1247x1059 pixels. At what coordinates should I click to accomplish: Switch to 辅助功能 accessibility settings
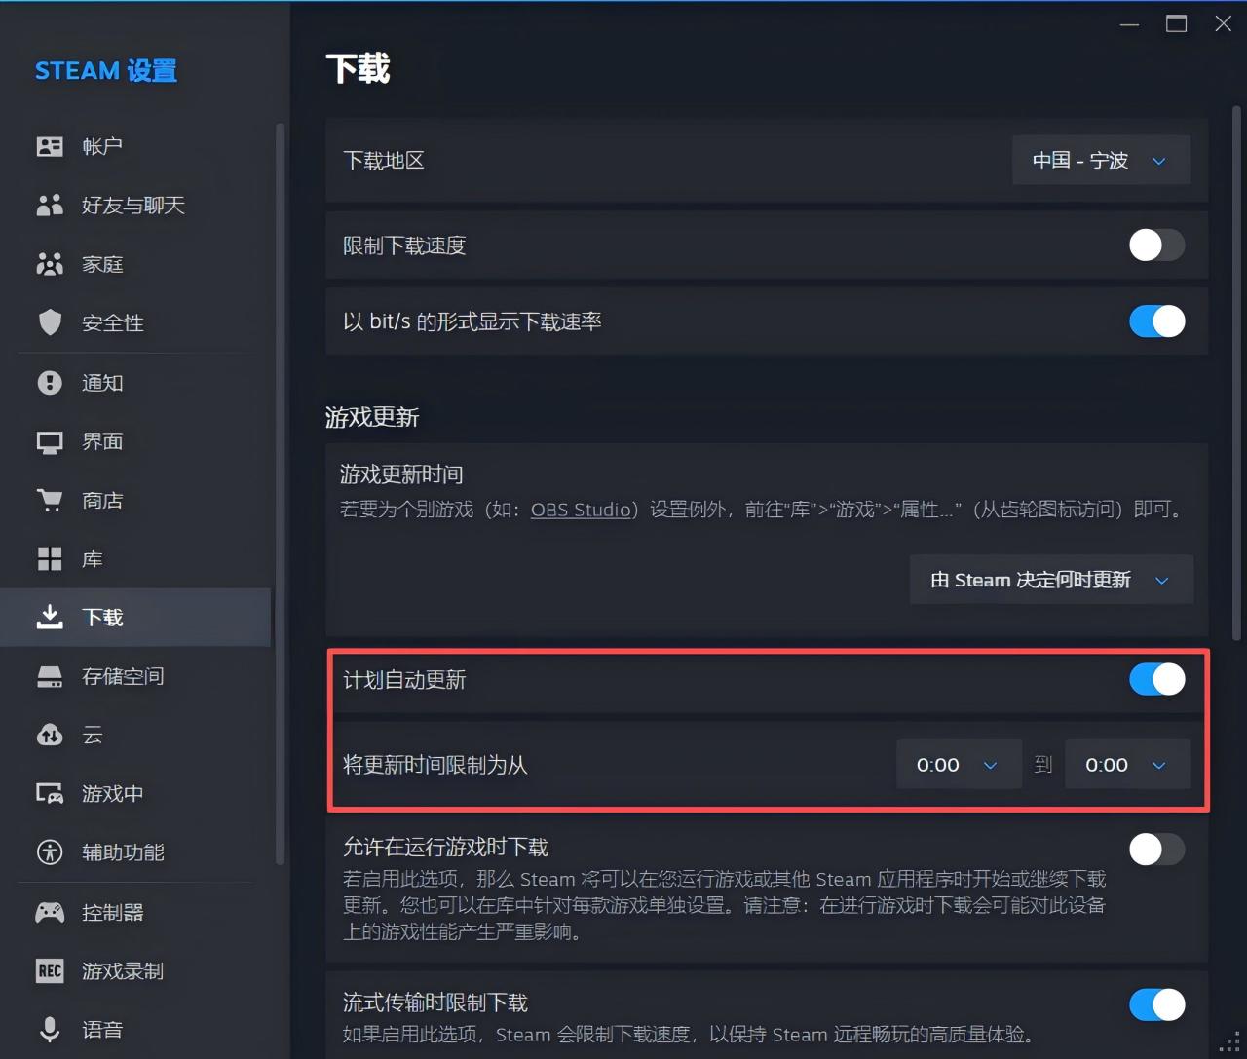click(x=135, y=852)
